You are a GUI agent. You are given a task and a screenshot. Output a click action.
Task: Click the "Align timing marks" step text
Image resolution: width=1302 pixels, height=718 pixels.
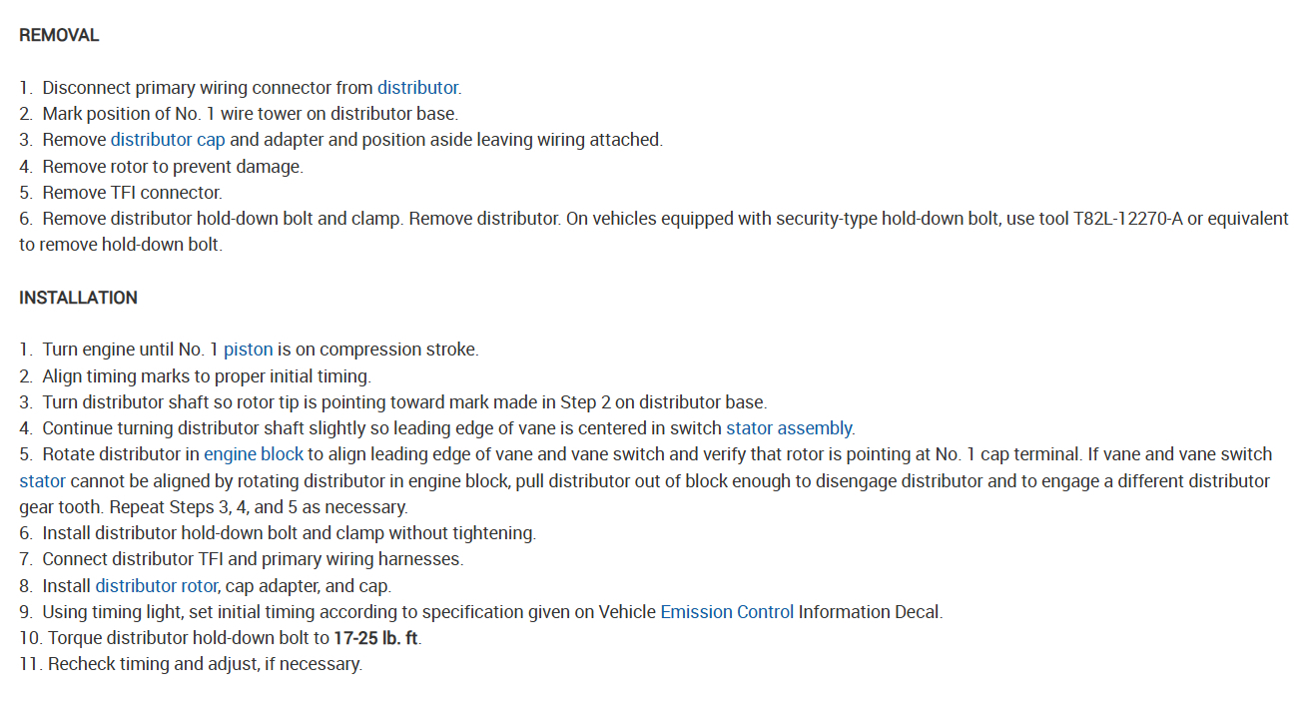(206, 376)
